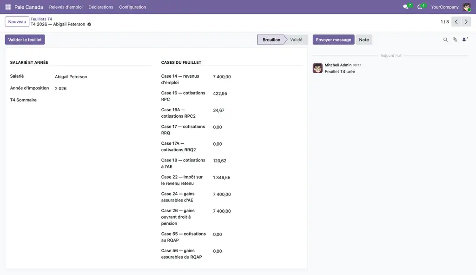Open the activities clock icon
The width and height of the screenshot is (476, 275).
point(421,7)
